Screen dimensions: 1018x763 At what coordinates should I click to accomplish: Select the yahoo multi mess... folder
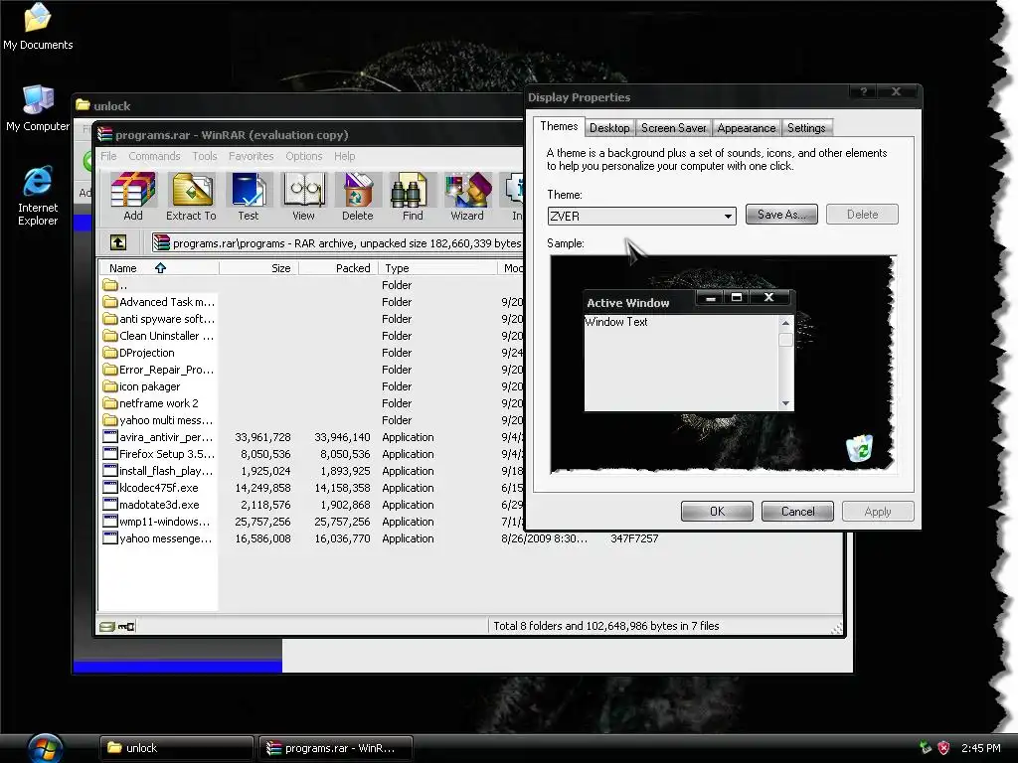coord(158,420)
